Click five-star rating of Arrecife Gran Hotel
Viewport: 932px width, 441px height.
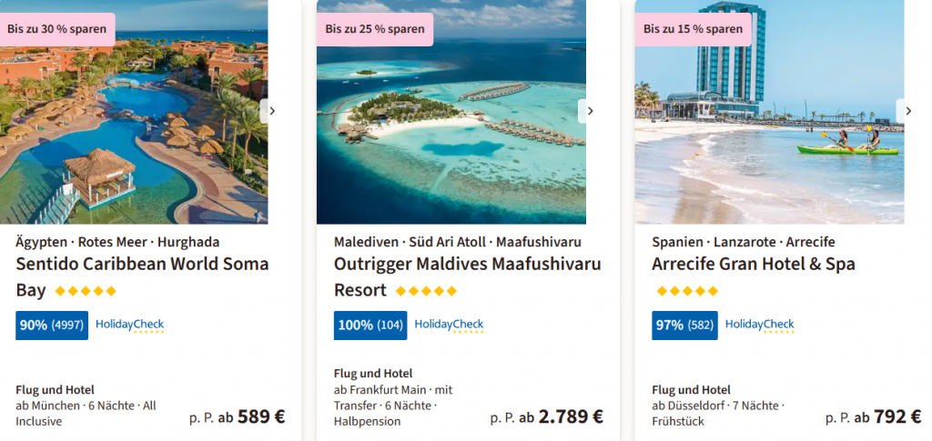point(687,291)
